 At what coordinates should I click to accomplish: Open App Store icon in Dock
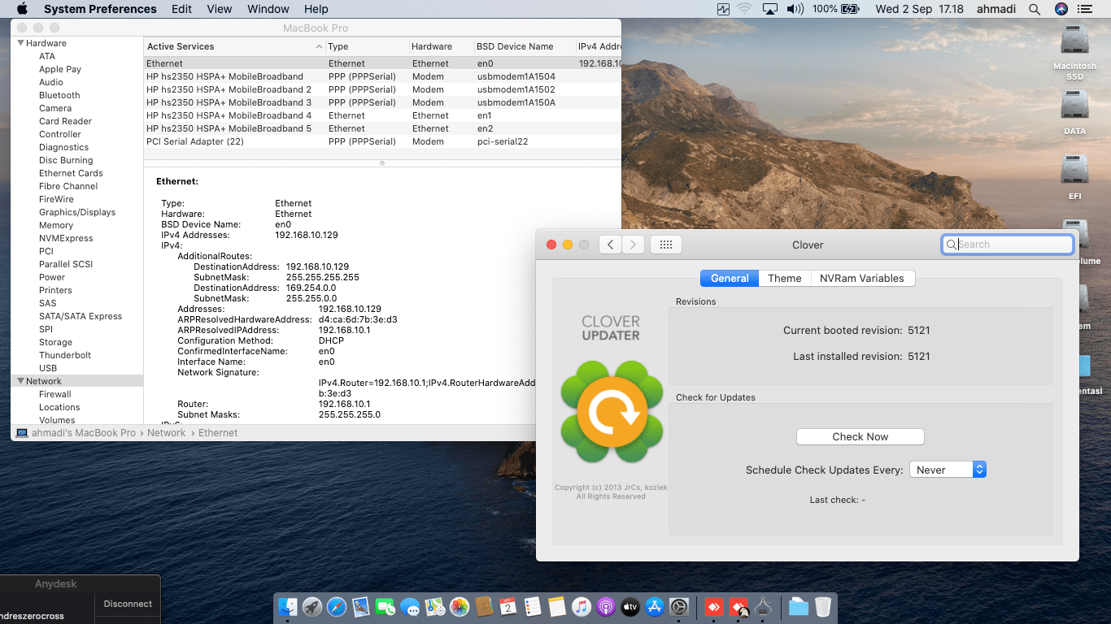655,606
